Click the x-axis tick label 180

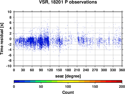68,70
